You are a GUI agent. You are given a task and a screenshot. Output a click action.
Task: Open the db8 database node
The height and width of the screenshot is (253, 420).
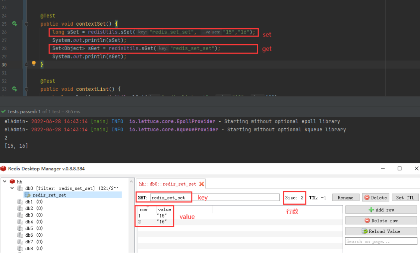pos(34,249)
